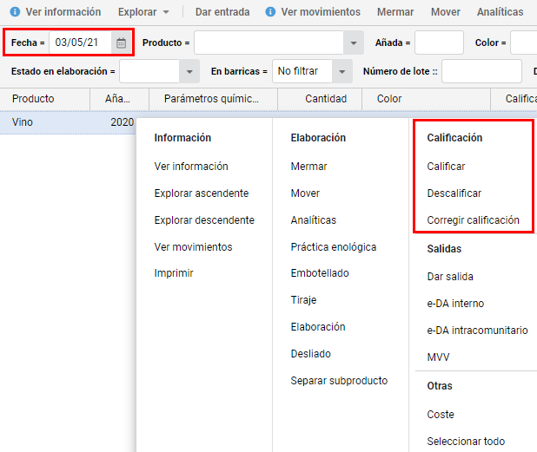This screenshot has width=537, height=452.
Task: Select Imprimir in the context menu
Action: (174, 273)
